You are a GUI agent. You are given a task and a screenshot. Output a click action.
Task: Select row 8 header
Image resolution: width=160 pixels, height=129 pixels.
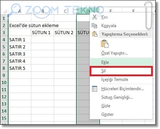point(4,68)
